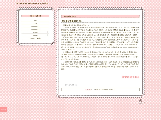Image resolution: width=161 pixels, height=120 pixels.
Task: Click the 20**/01/01 up date text
Action: (71, 85)
